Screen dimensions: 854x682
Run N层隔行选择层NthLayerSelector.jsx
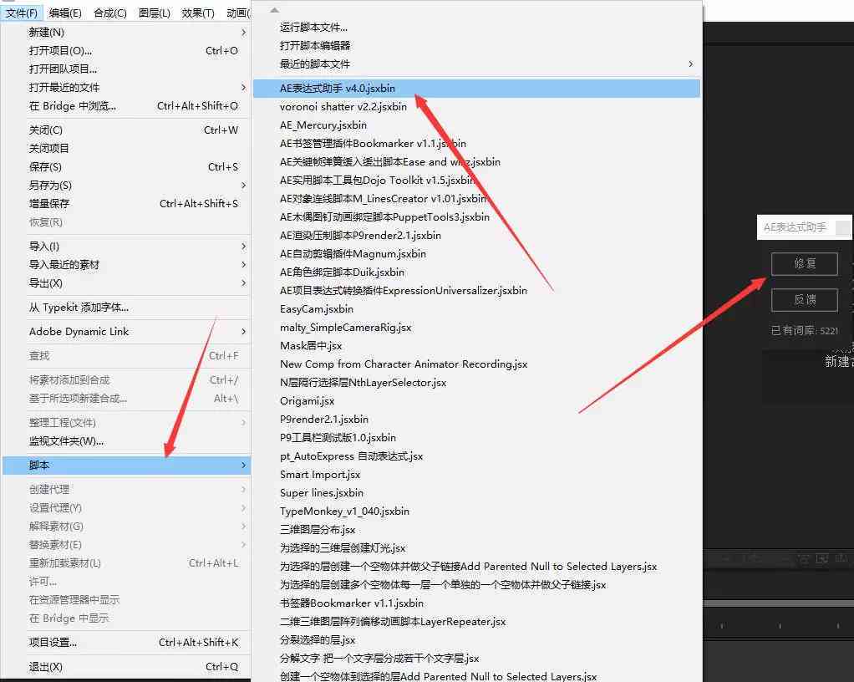click(x=476, y=383)
